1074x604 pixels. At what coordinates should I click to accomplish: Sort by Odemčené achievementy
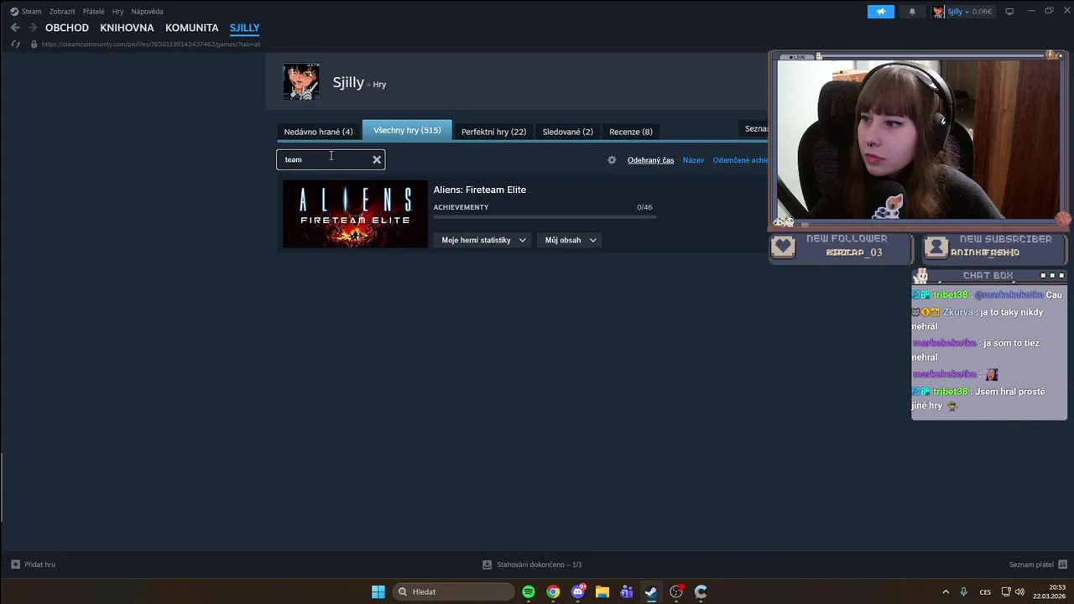[741, 160]
